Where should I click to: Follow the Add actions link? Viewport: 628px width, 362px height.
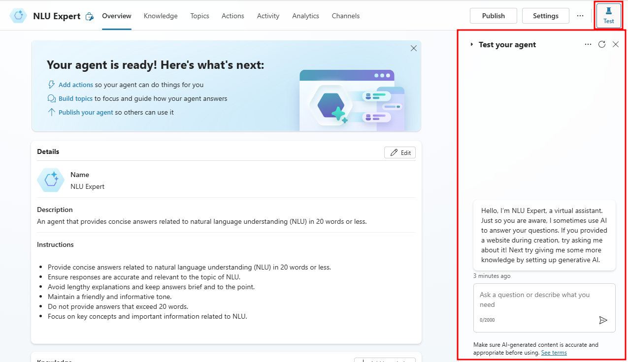[x=76, y=85]
